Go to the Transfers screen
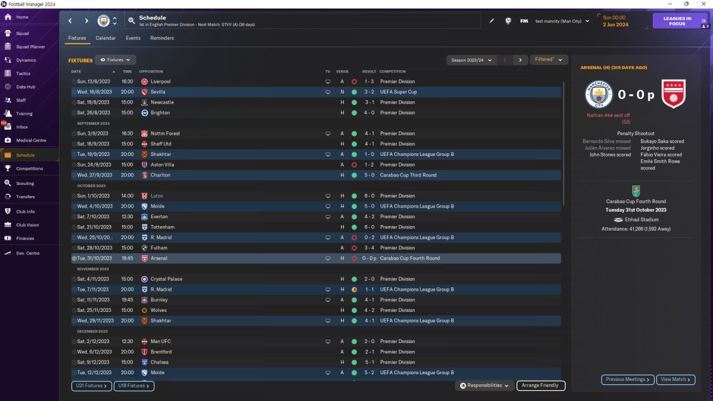The image size is (713, 401). 30,197
